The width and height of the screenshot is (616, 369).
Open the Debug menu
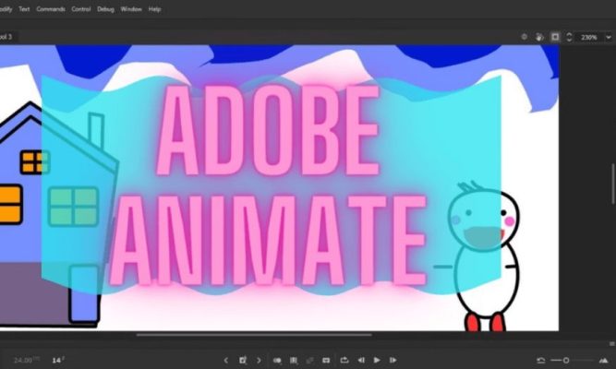pyautogui.click(x=106, y=8)
